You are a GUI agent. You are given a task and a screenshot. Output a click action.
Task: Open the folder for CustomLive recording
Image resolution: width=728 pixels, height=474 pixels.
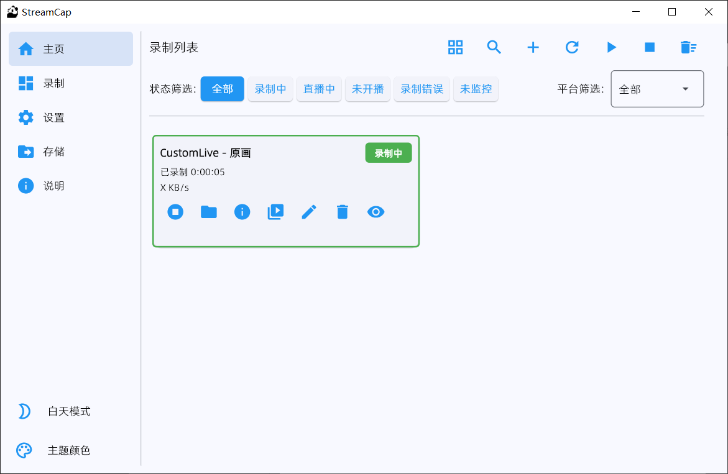[x=208, y=211]
